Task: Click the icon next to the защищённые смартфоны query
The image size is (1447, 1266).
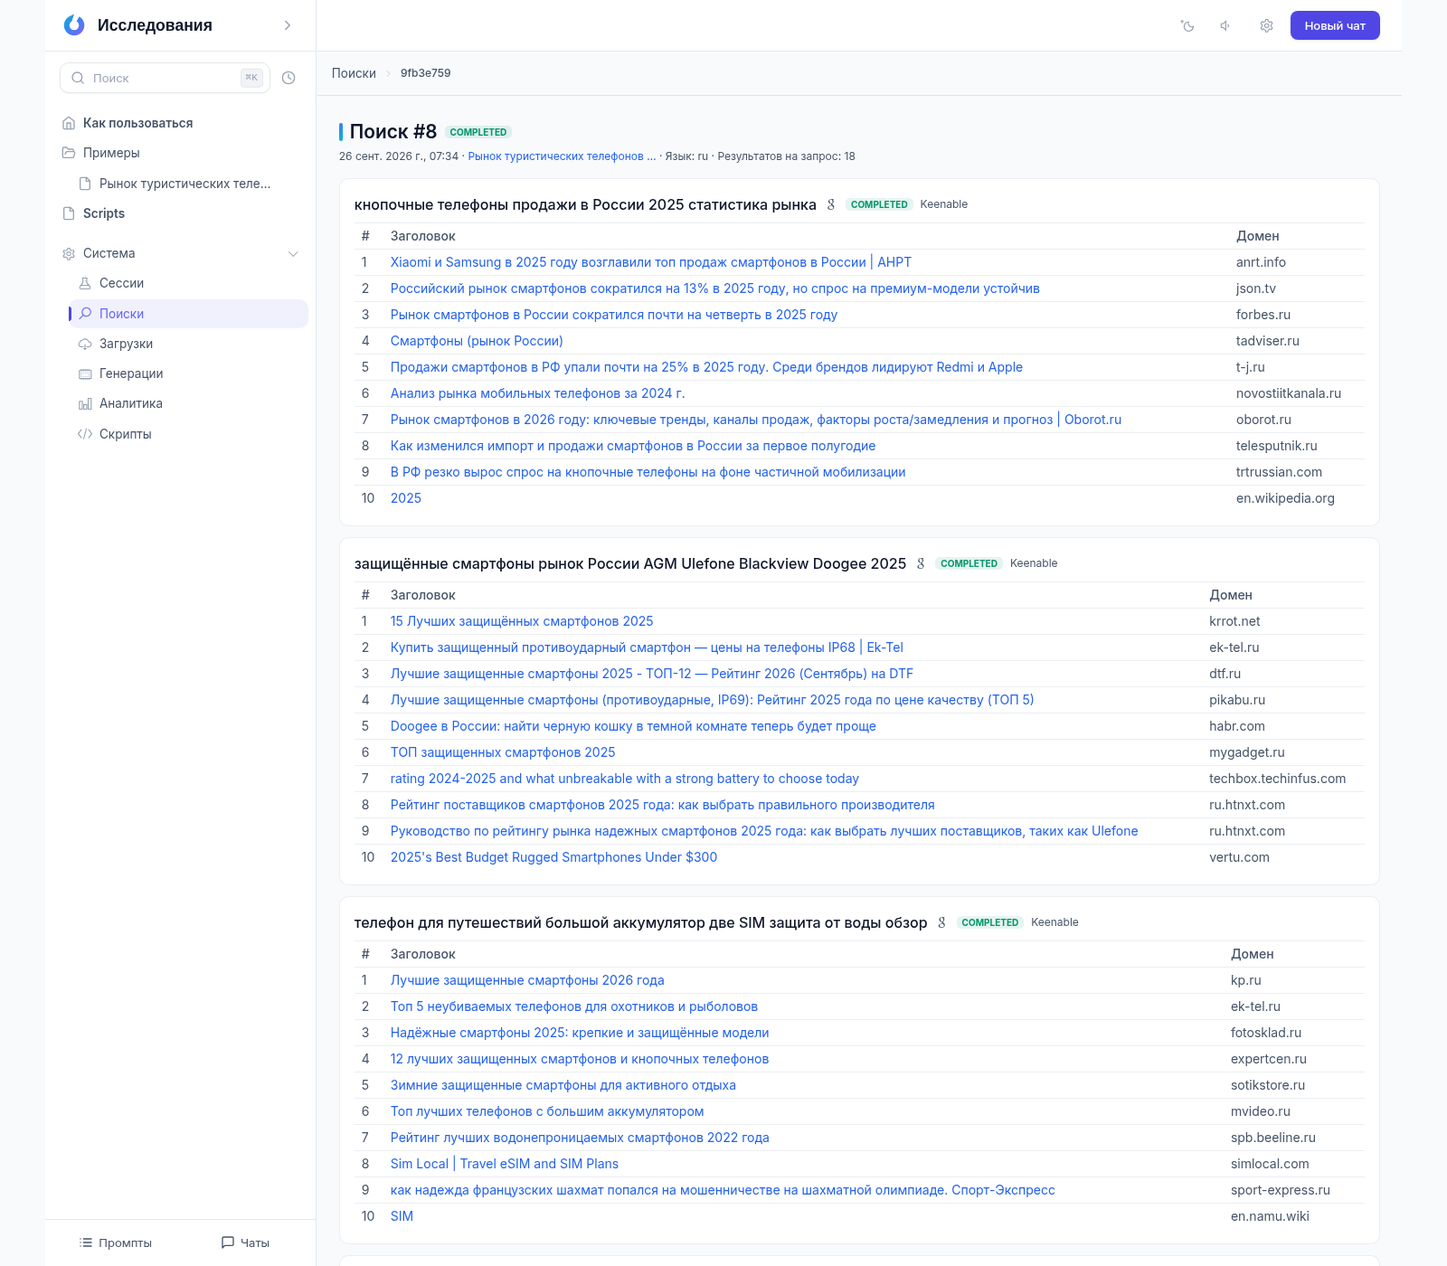Action: coord(921,563)
